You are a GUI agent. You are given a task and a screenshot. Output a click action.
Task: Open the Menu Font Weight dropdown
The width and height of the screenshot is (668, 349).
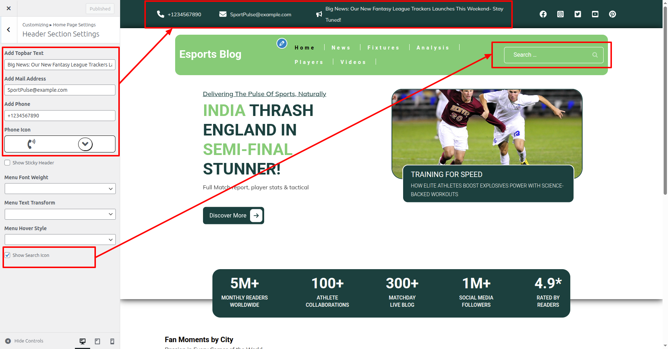(60, 189)
